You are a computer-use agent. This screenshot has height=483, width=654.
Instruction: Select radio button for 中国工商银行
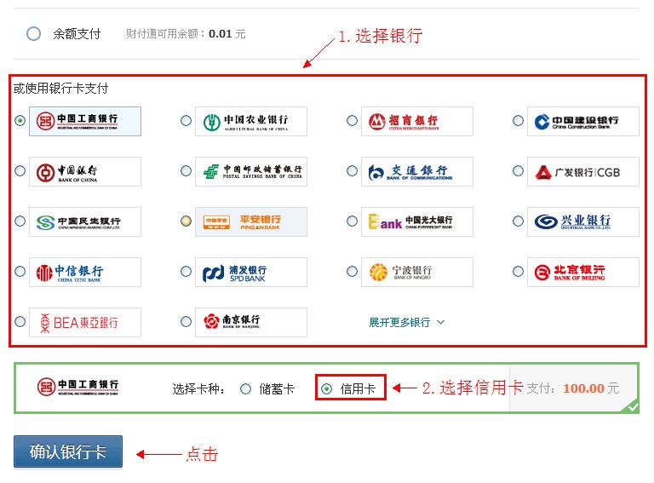20,121
